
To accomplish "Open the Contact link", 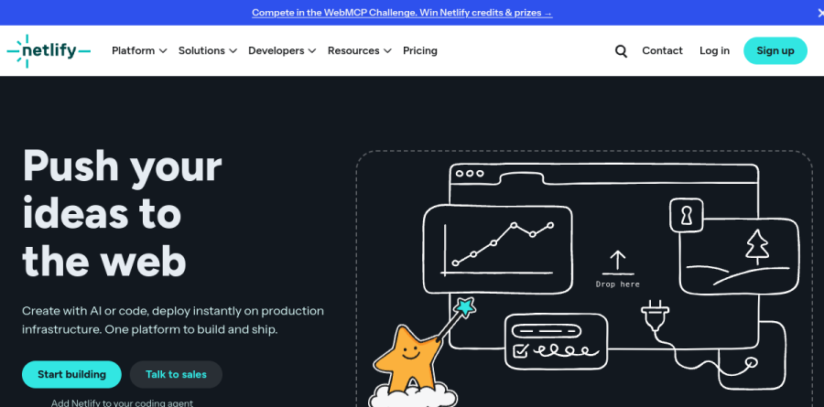I will (662, 51).
